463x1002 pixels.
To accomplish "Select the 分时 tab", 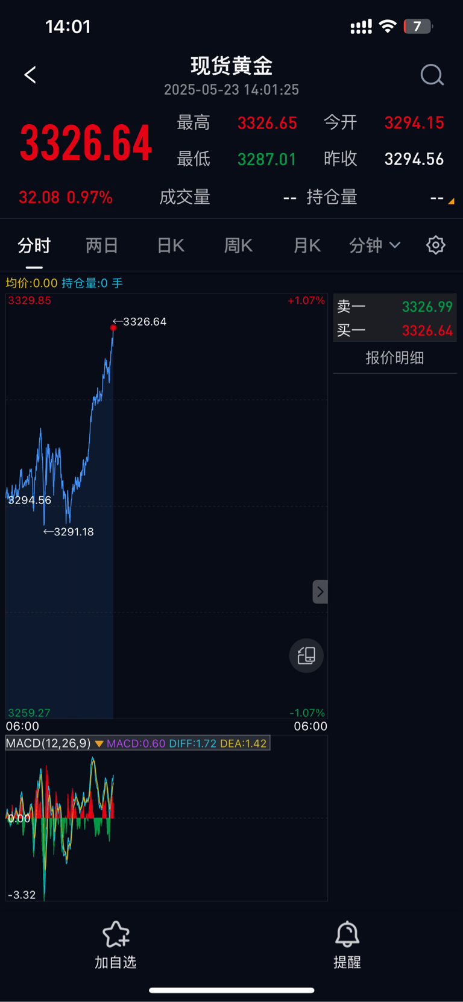I will pos(34,245).
